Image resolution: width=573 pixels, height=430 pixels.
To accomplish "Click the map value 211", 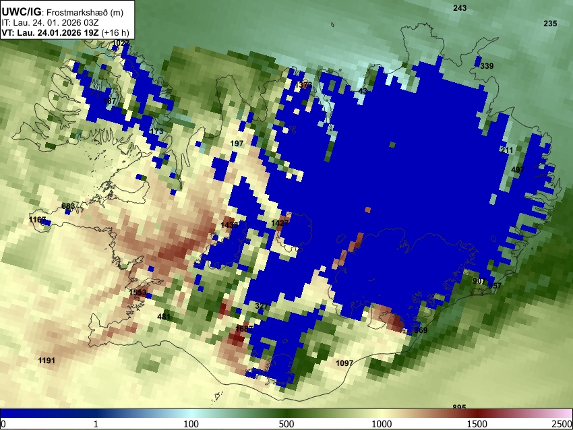I will [x=506, y=150].
